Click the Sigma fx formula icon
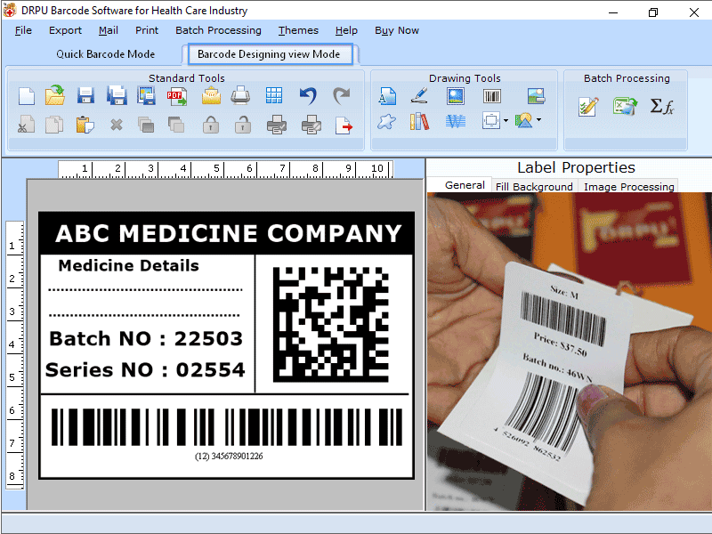712x534 pixels. tap(662, 106)
